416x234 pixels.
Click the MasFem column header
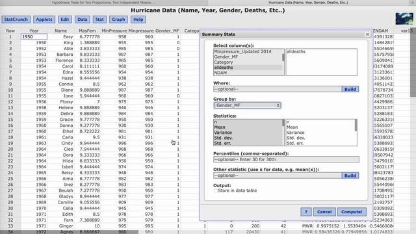87,31
